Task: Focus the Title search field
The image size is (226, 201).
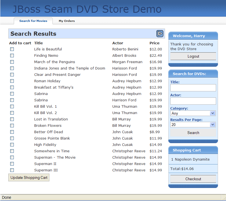Action: click(x=193, y=88)
